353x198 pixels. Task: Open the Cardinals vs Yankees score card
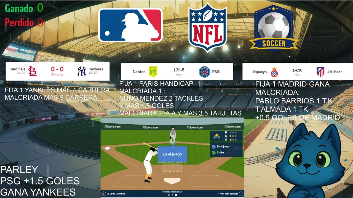tap(58, 71)
